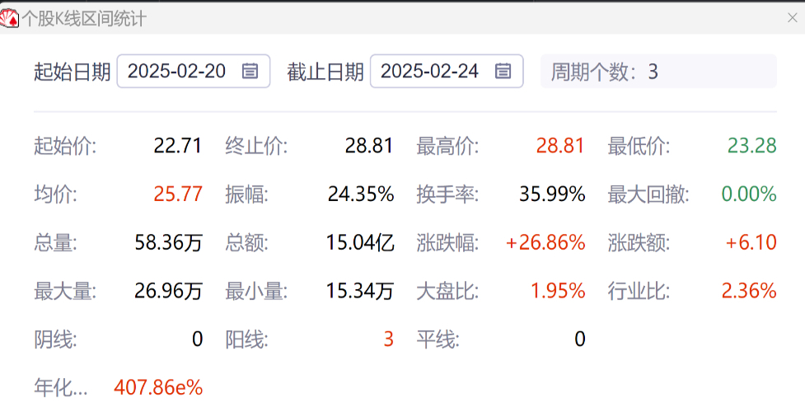The height and width of the screenshot is (412, 805).
Task: Open the 截止日期 calendar picker icon
Action: (503, 72)
